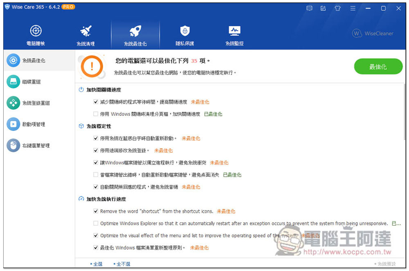Toggle 讓Windows檔案總管以獨立進程執行 checkbox
409x271 pixels.
click(x=96, y=163)
